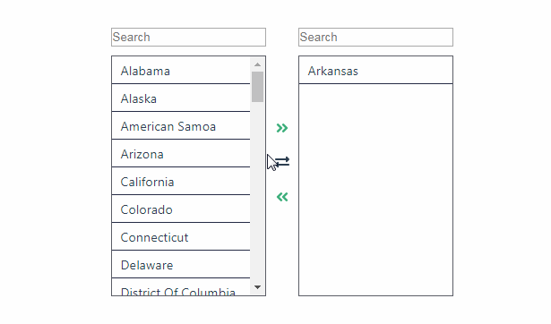The width and height of the screenshot is (551, 324).
Task: Select Alabama in the left list
Action: click(181, 71)
